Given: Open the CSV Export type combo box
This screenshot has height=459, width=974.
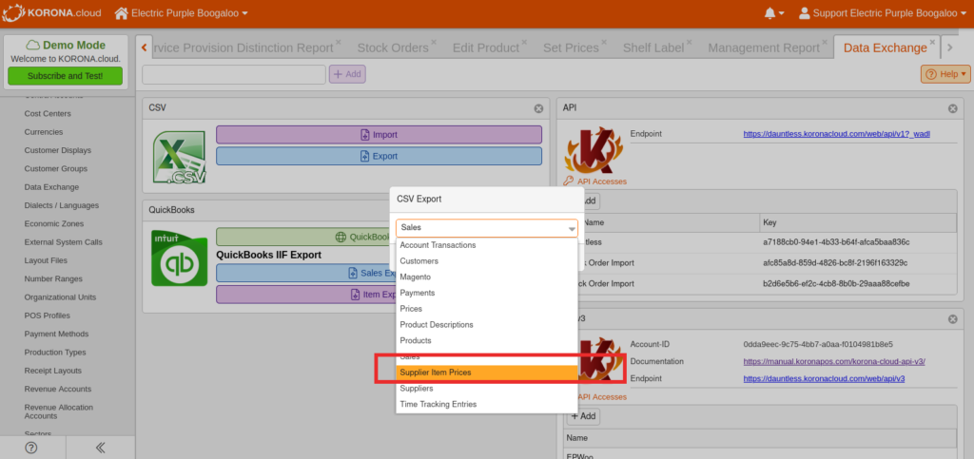Looking at the screenshot, I should pyautogui.click(x=486, y=228).
